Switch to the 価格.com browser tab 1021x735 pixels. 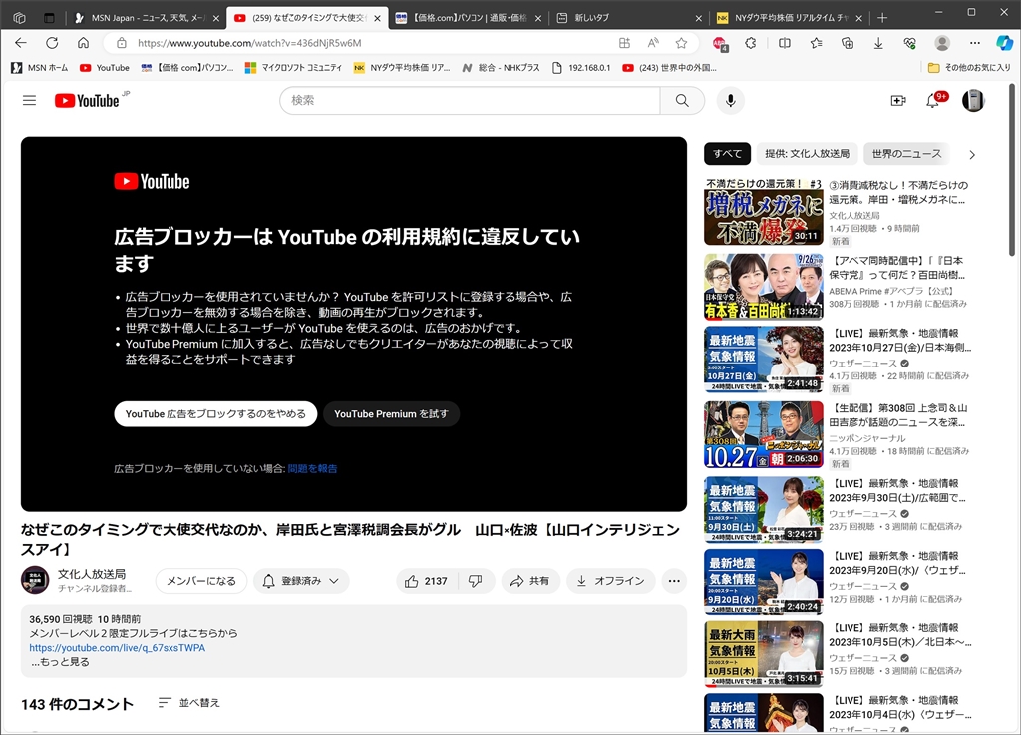469,18
